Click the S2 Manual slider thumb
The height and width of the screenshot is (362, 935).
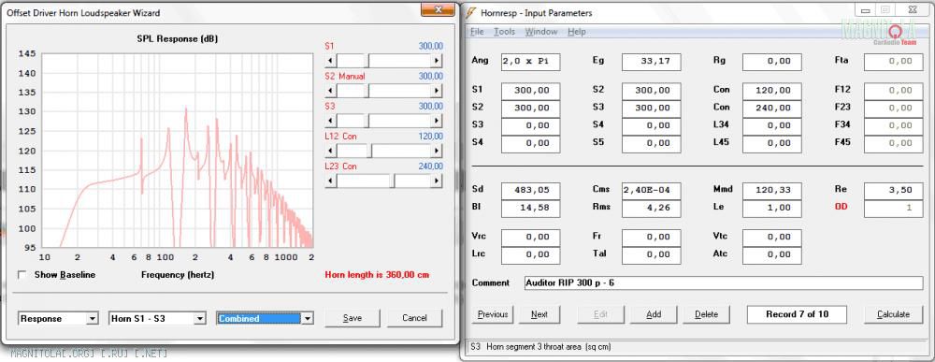tap(367, 91)
